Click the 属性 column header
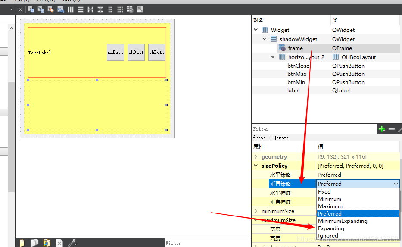The height and width of the screenshot is (247, 402). coord(284,147)
